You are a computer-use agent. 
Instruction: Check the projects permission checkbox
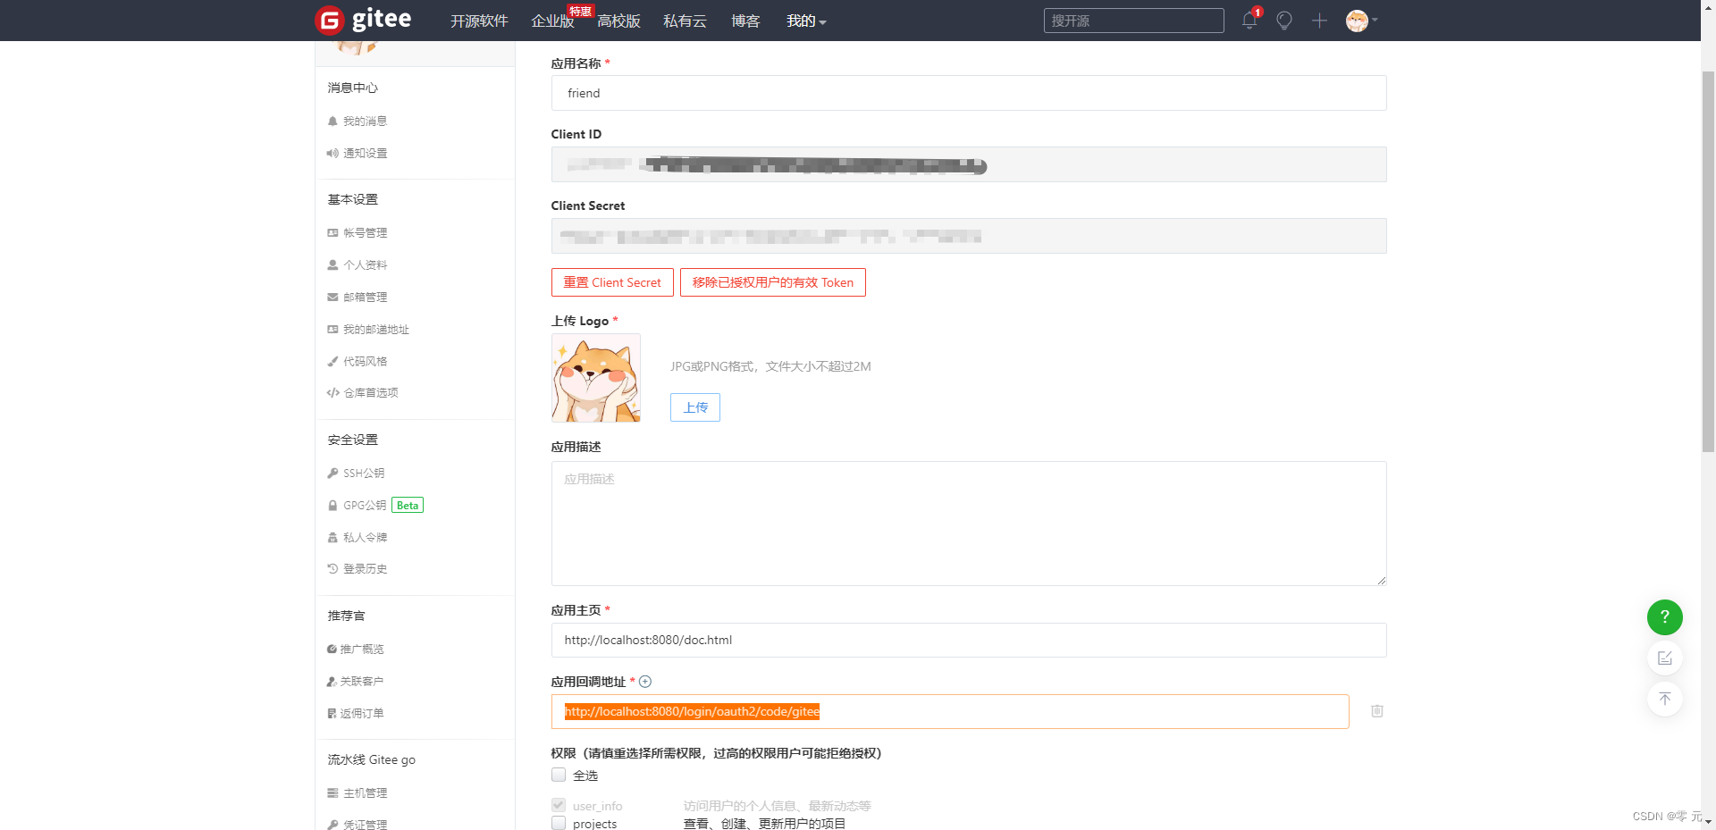(x=559, y=823)
